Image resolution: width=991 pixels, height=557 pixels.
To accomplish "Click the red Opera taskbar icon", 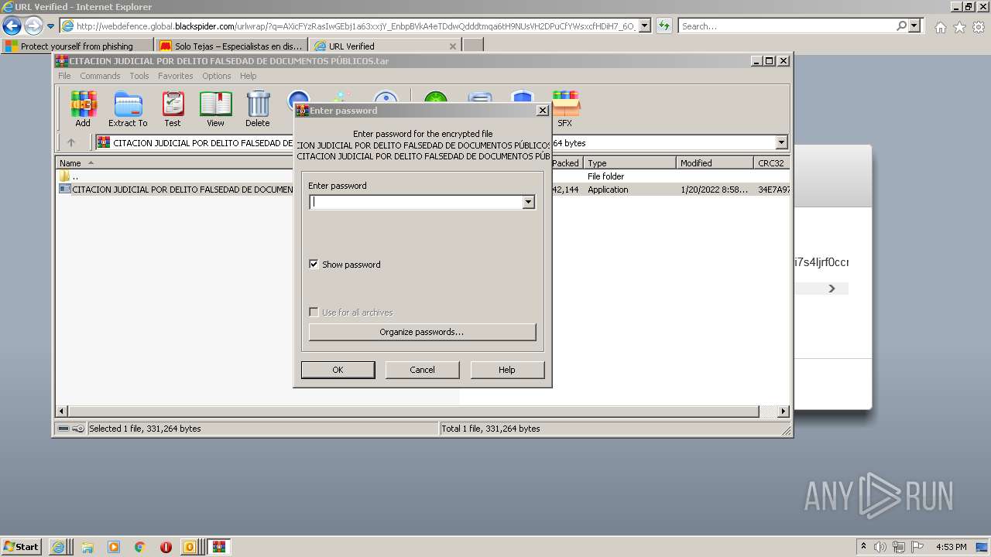I will (x=166, y=547).
